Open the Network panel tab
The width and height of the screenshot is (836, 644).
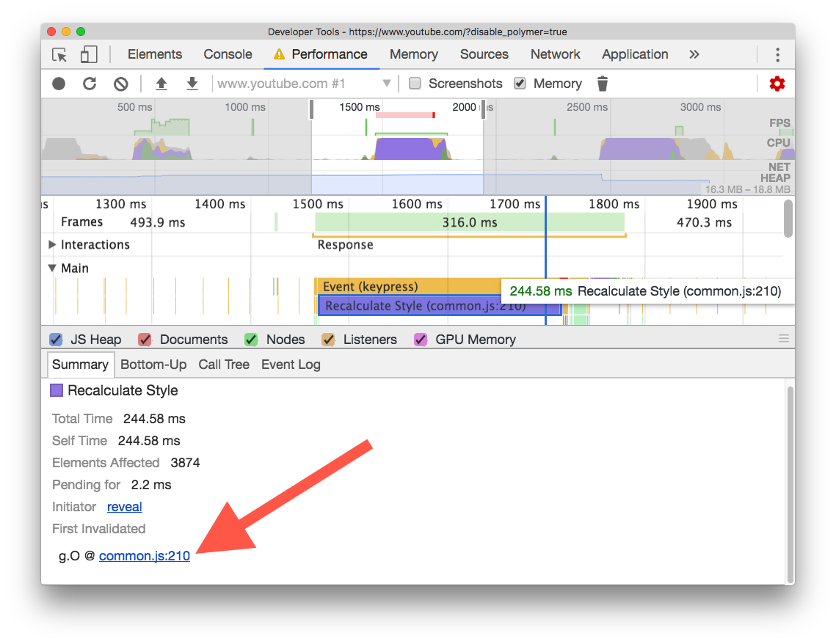coord(555,54)
